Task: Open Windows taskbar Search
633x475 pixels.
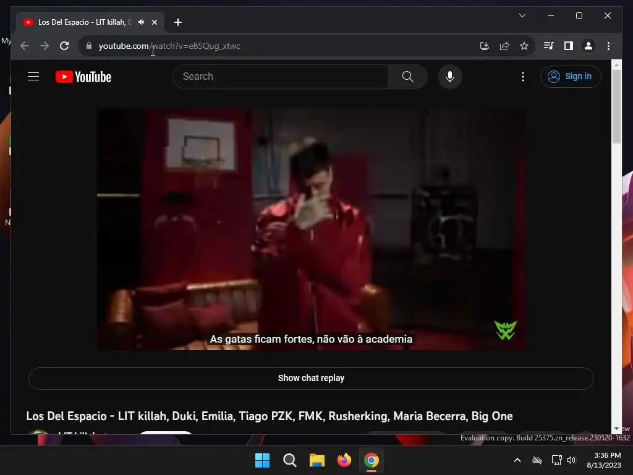Action: pyautogui.click(x=289, y=460)
